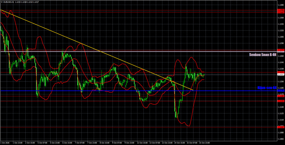285x145 pixels.
Task: Click the blue Kijun-sen price tag on axis
Action: 280,91
